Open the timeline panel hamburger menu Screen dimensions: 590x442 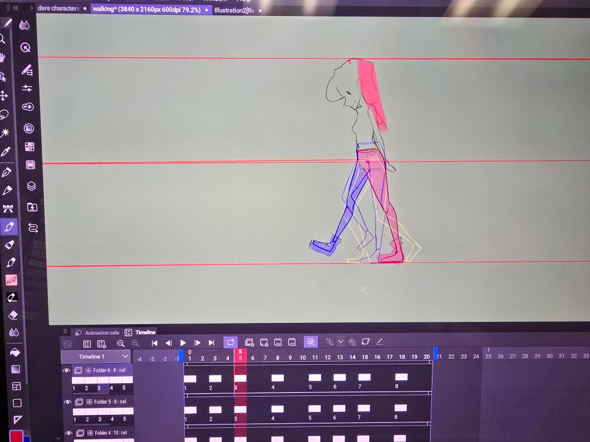(65, 331)
